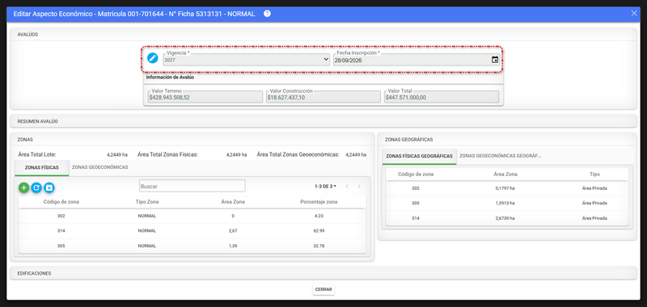
Task: Open the 1-3 DE 3 rows dropdown
Action: 326,187
